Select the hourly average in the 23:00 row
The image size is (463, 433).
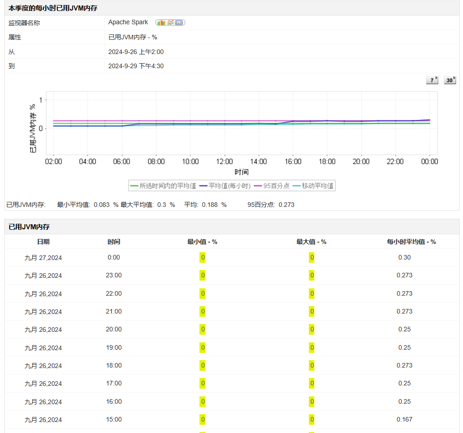coord(404,275)
